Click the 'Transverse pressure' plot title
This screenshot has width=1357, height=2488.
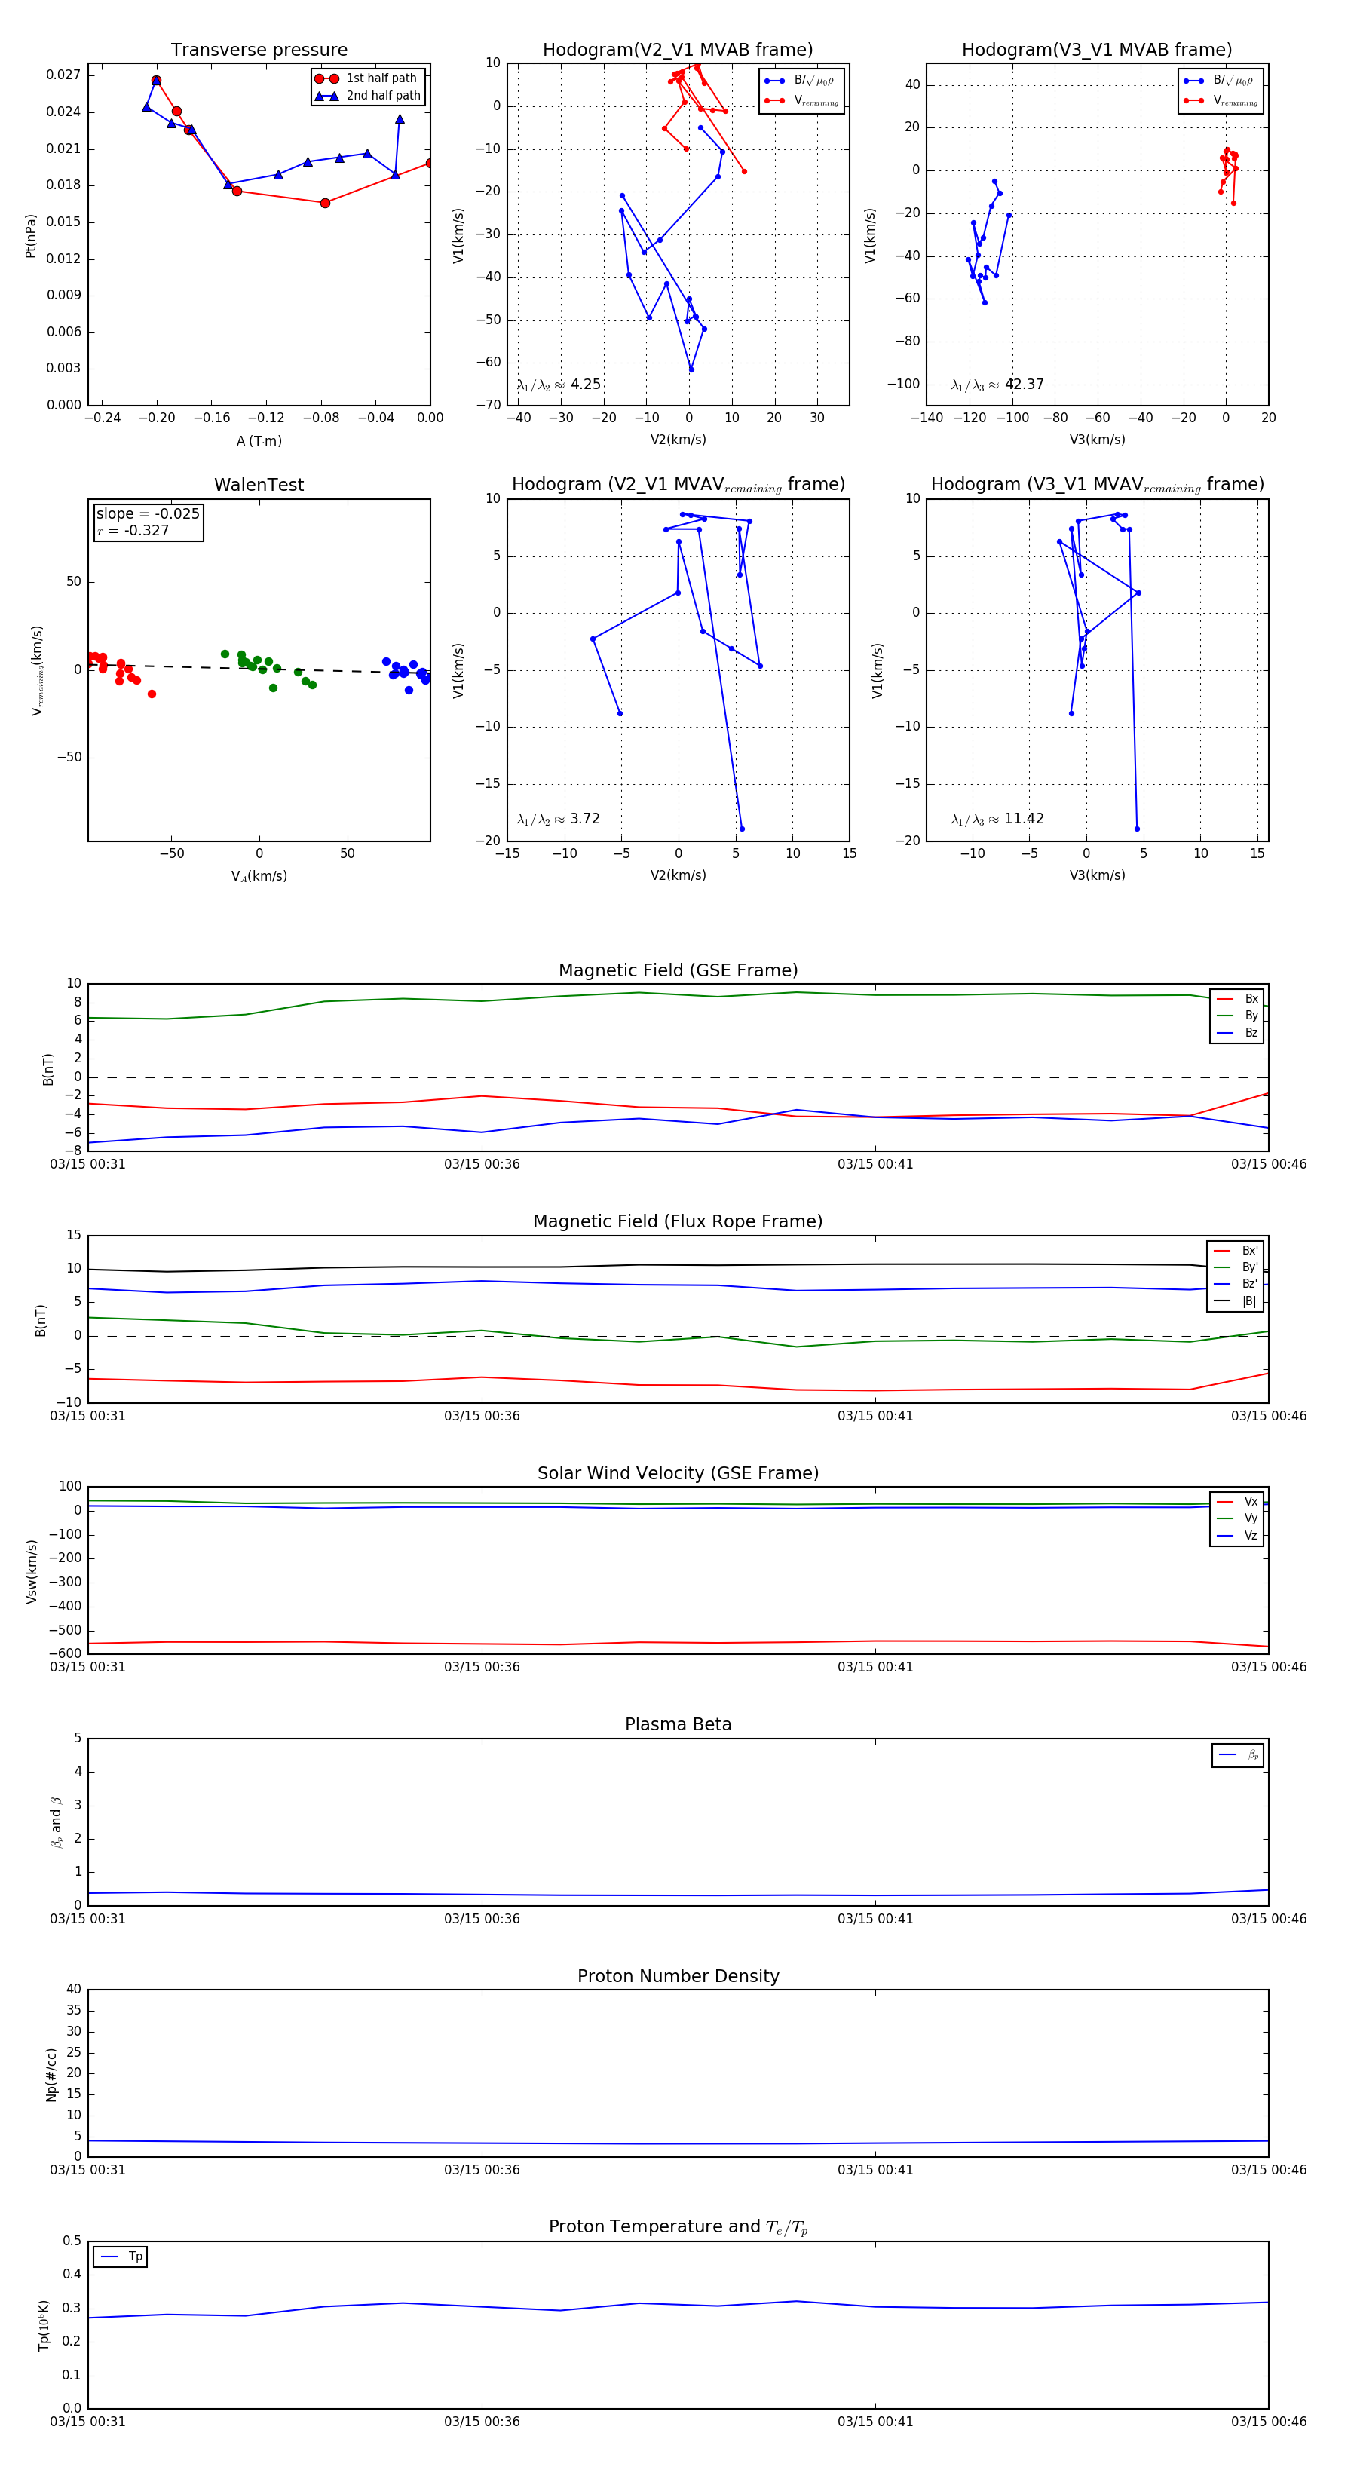(259, 51)
